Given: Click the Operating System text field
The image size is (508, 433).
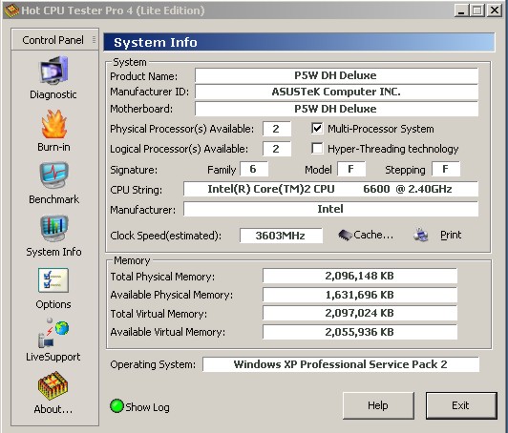Looking at the screenshot, I should point(341,364).
